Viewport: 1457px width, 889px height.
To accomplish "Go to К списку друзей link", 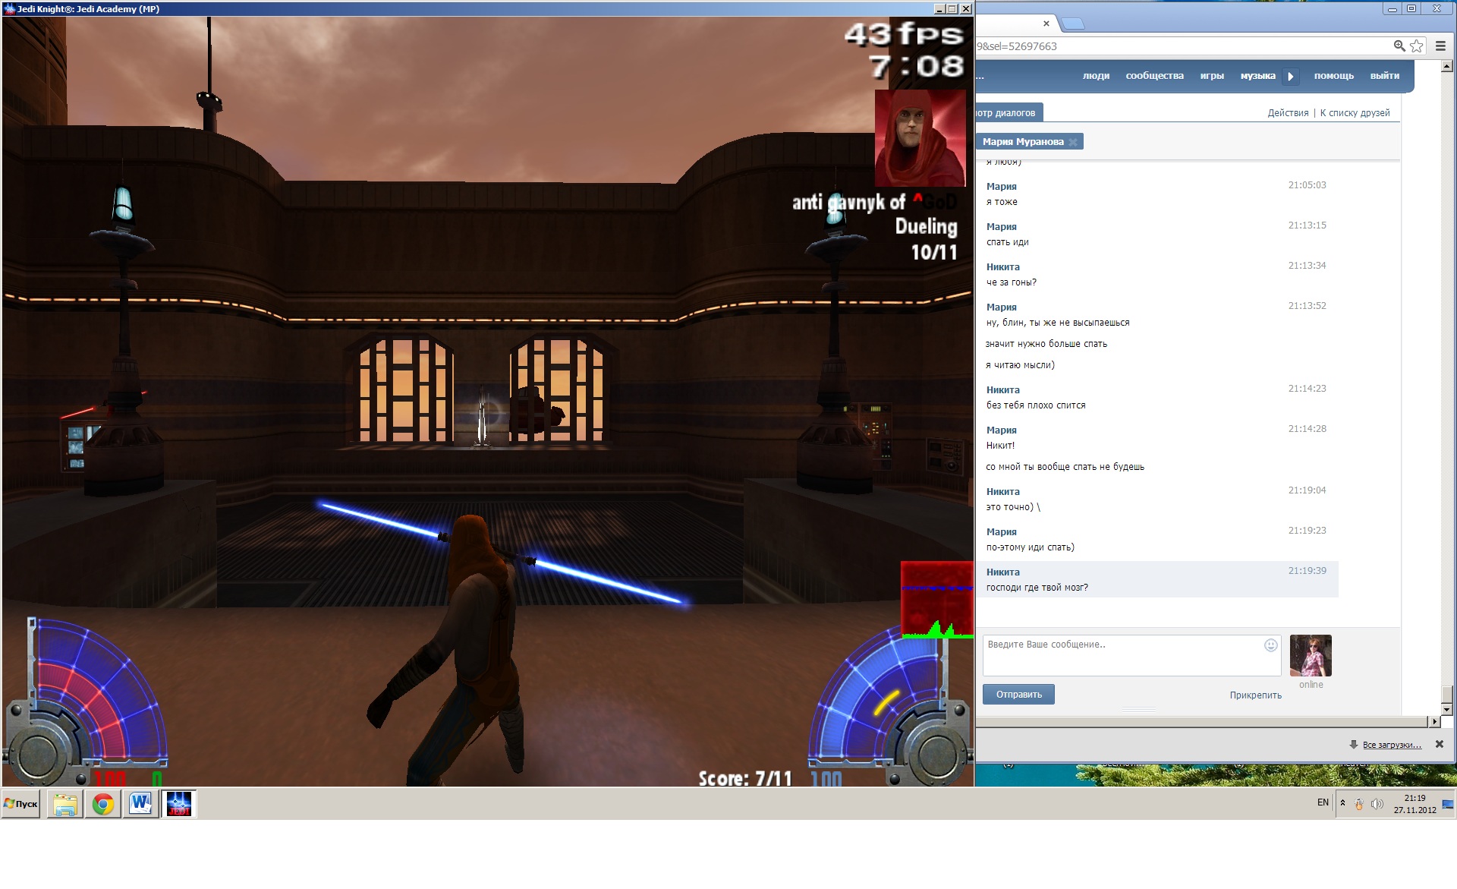I will (1355, 113).
